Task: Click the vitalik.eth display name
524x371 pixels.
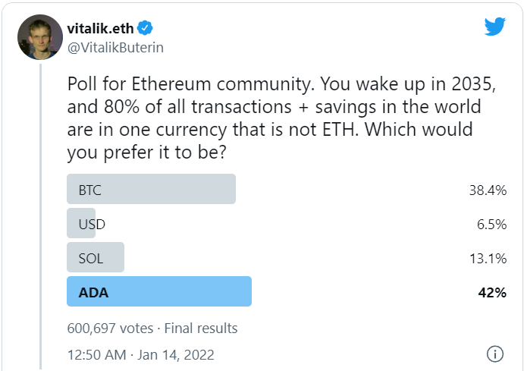Action: coord(100,28)
